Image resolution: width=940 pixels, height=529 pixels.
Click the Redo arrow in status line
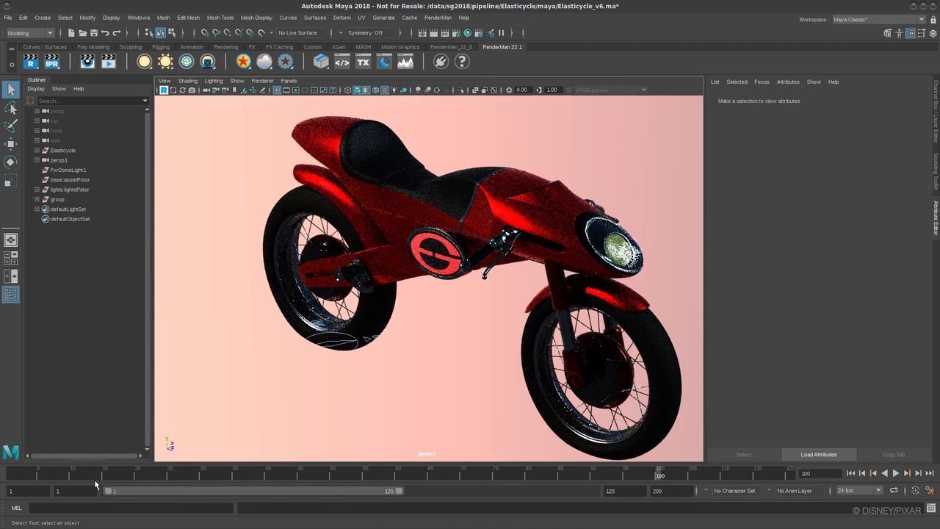116,32
